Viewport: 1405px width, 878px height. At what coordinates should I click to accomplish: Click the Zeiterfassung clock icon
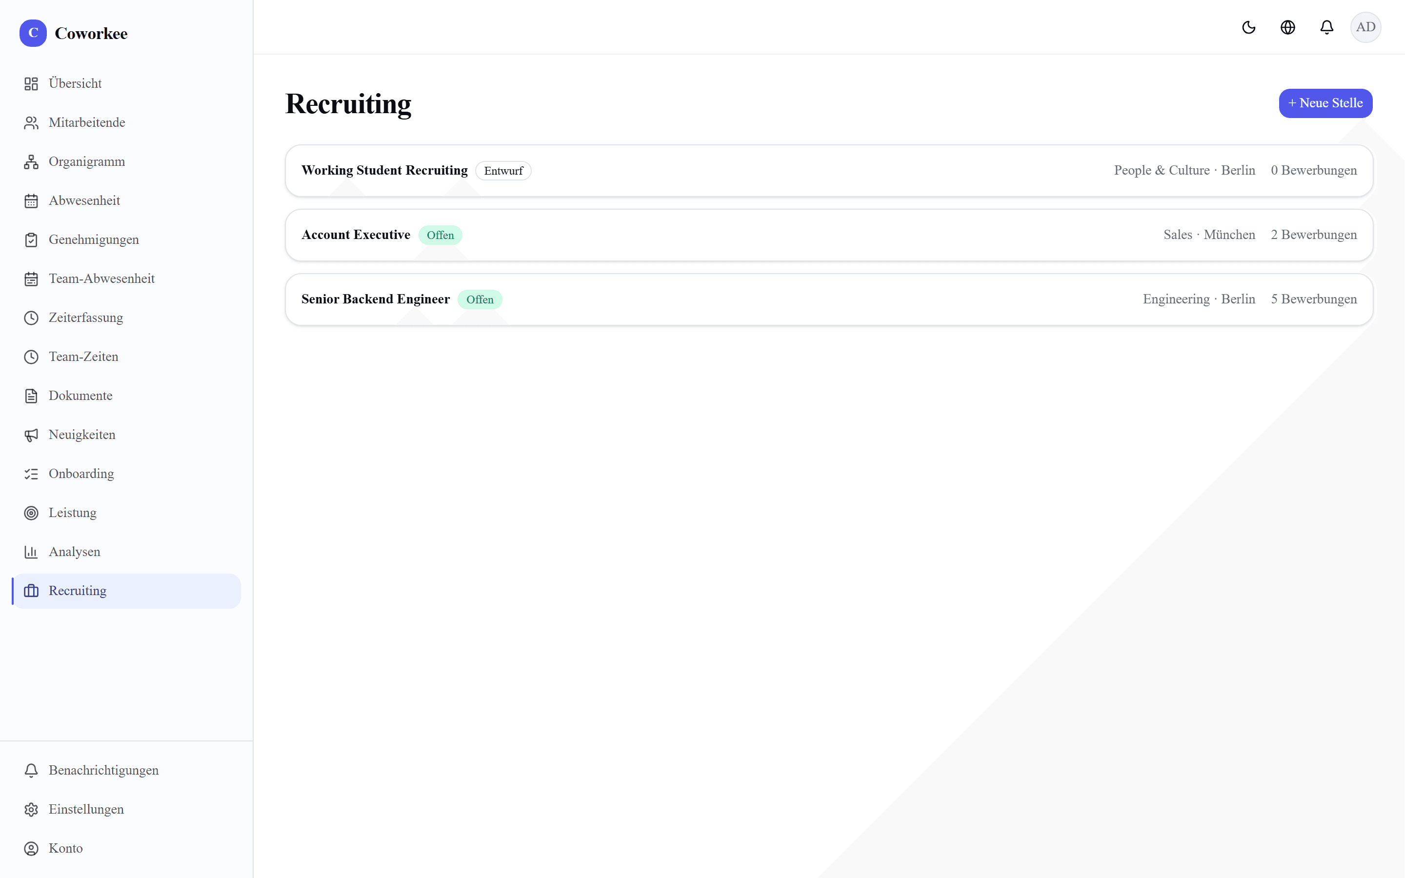[31, 318]
